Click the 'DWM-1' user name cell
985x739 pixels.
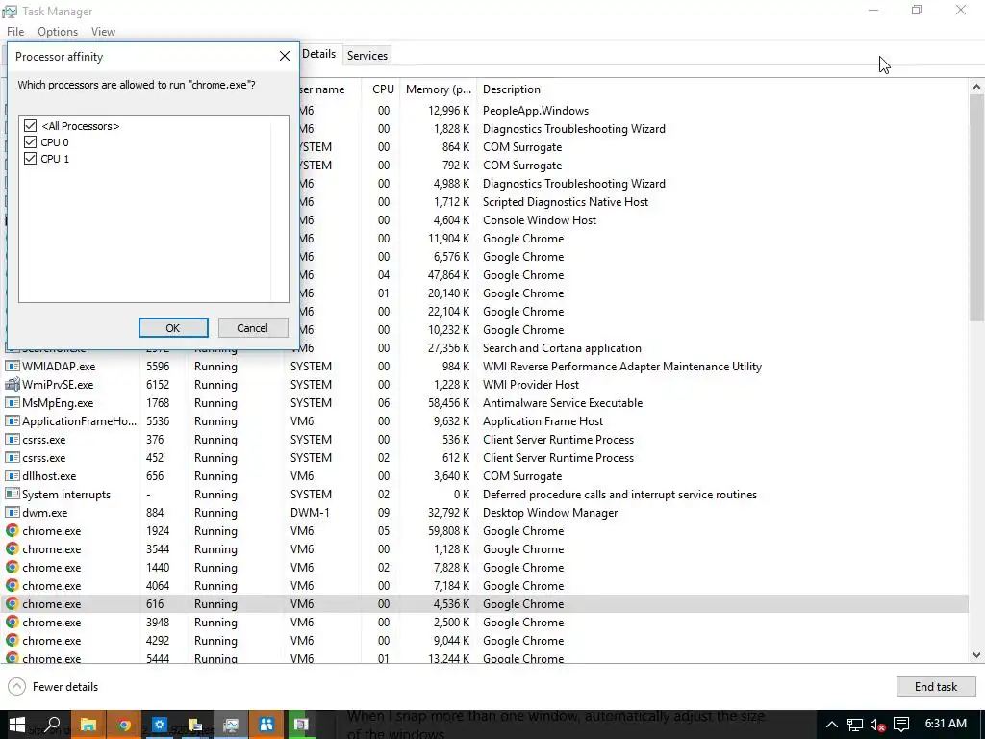pos(310,512)
